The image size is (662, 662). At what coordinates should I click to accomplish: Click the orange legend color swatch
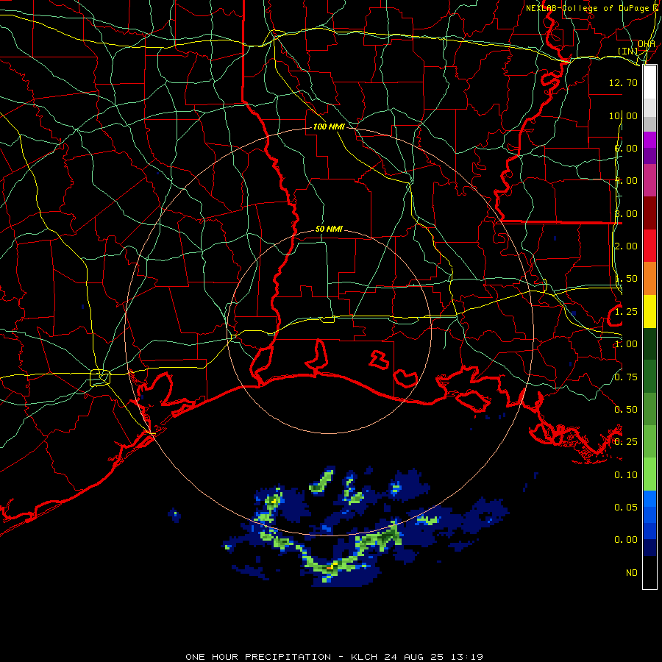[649, 279]
